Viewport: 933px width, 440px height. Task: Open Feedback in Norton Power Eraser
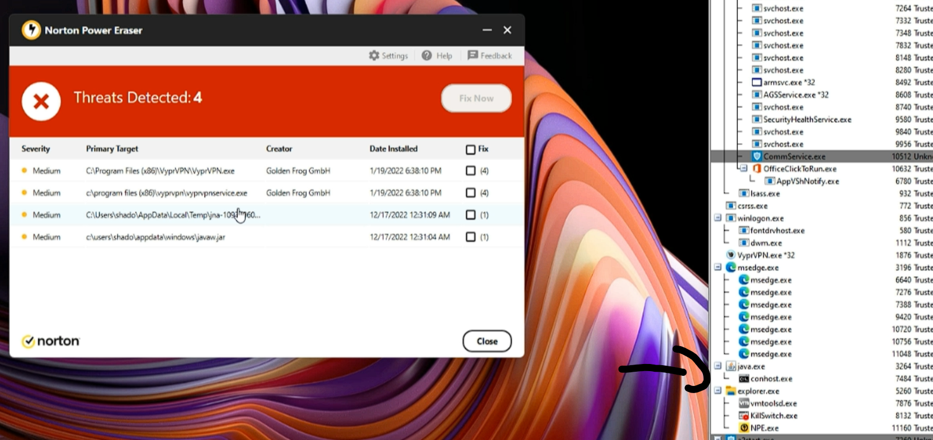[490, 56]
